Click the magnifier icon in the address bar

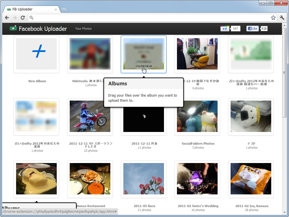coord(31,18)
